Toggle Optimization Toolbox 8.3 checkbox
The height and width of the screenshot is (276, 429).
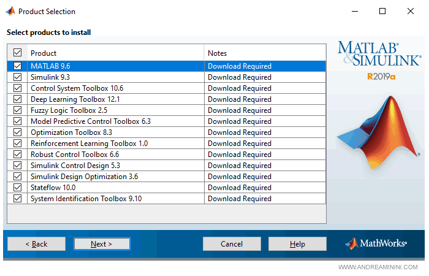point(18,132)
